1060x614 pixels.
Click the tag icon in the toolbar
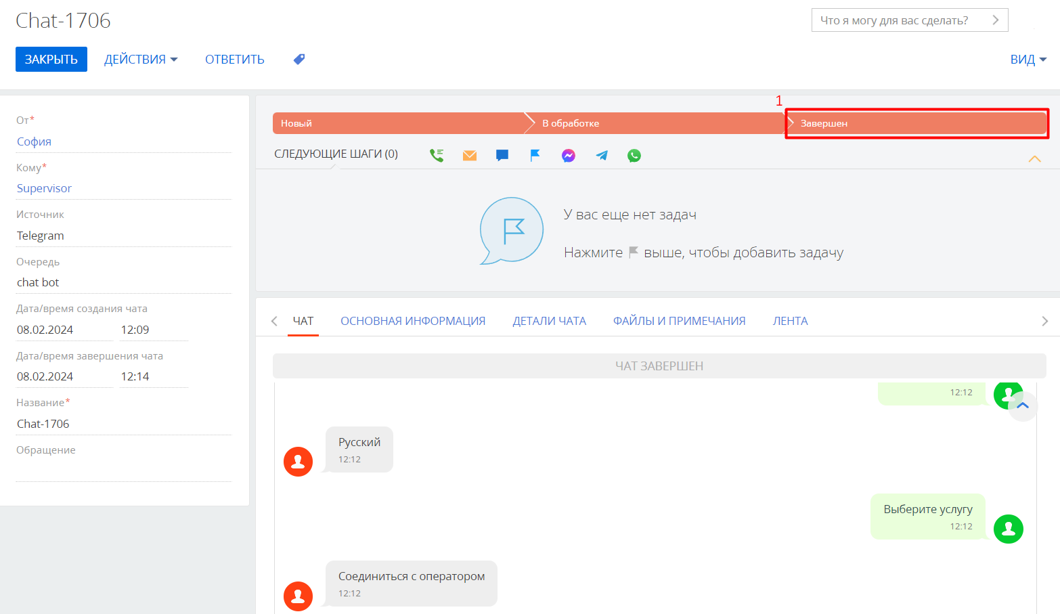pos(299,60)
